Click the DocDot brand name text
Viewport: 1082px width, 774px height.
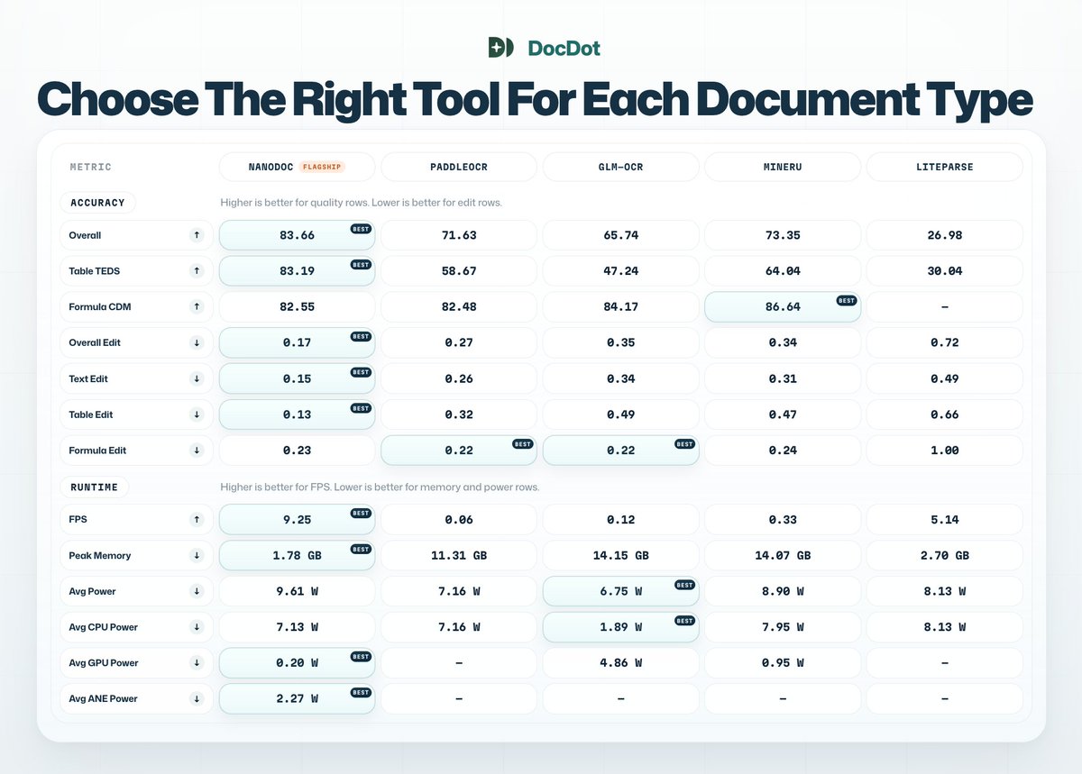click(564, 48)
